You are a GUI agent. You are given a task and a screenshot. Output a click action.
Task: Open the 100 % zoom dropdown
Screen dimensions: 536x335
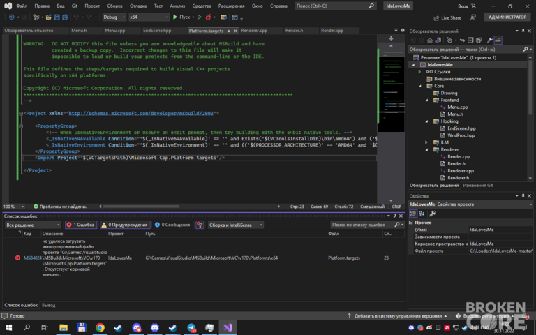click(x=14, y=207)
